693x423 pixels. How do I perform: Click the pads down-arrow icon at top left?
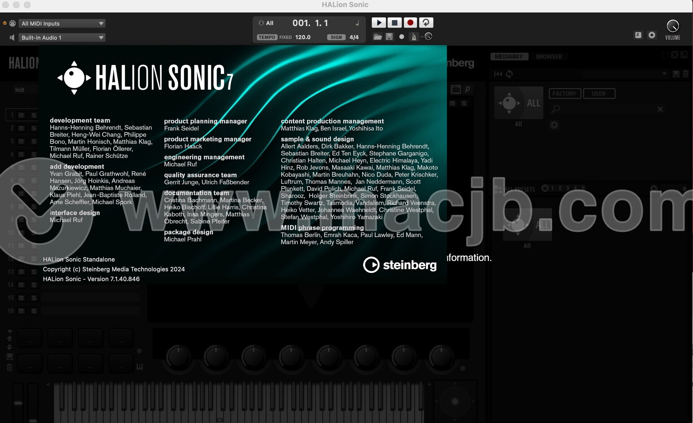[x=10, y=331]
